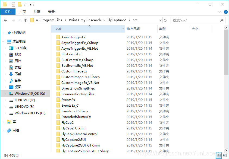Expand 库 tree node
Viewport: 229px width, 159px height.
click(x=3, y=122)
